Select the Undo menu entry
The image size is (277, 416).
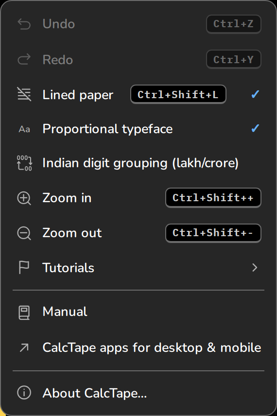pyautogui.click(x=138, y=24)
